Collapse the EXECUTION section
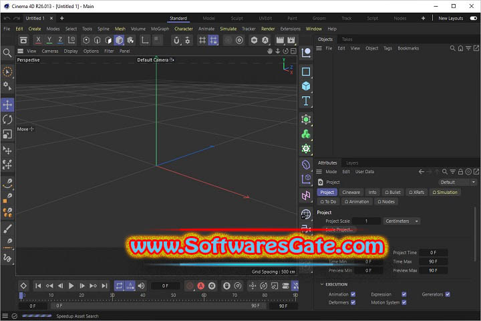The image size is (481, 321). click(x=322, y=284)
